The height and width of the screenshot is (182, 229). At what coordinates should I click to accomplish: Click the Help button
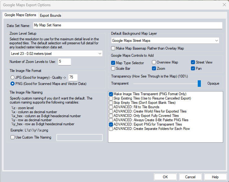pos(215,177)
